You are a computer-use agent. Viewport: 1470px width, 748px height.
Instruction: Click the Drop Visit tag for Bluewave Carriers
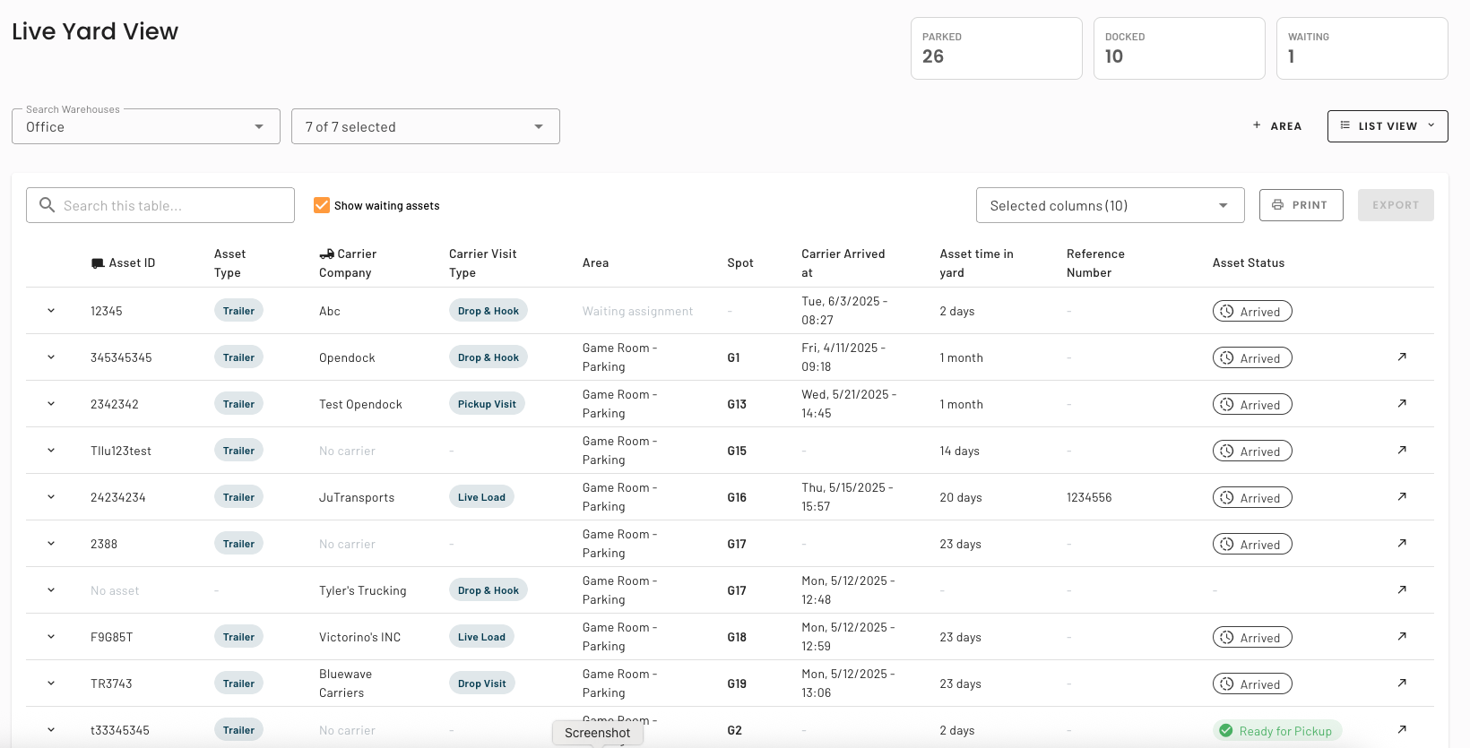481,684
